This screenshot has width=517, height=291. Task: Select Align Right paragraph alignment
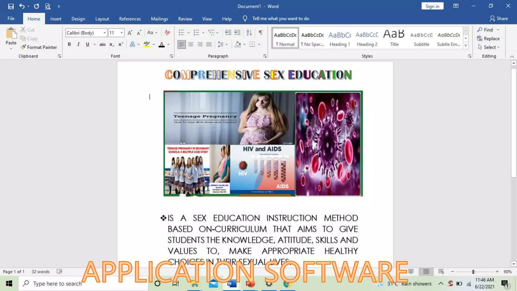tap(200, 44)
